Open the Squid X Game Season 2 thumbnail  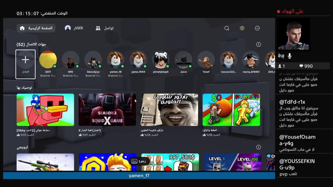[x=107, y=110]
